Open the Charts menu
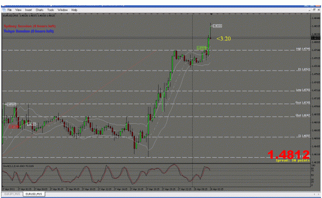 40,10
